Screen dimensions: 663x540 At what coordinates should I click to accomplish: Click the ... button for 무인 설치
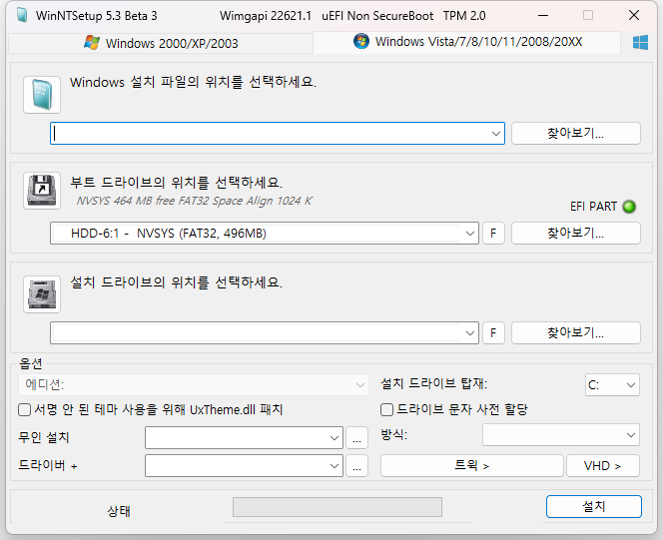pyautogui.click(x=356, y=438)
